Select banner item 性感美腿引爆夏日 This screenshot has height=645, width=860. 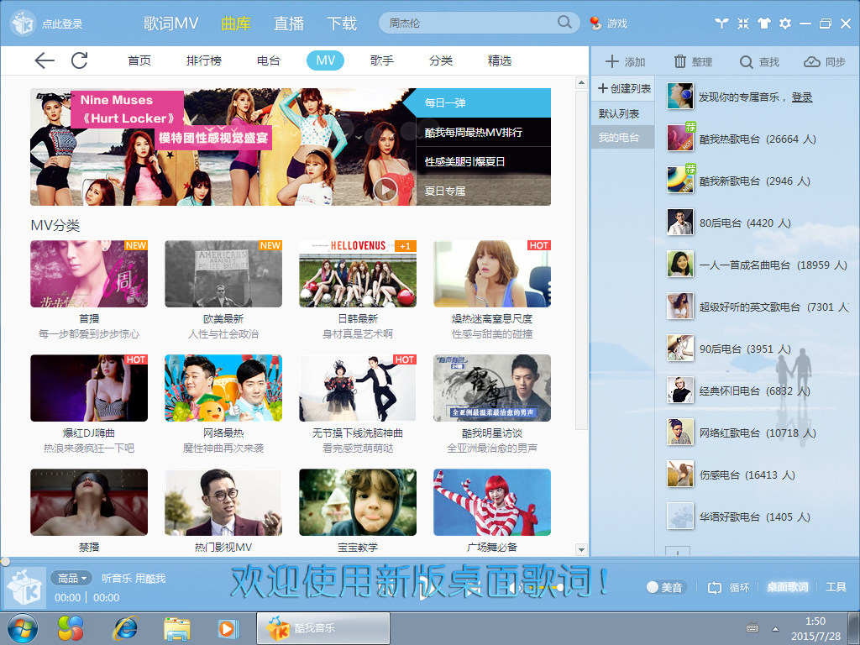[x=483, y=161]
